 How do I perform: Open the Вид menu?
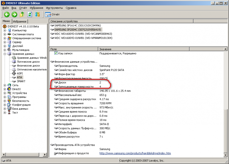14,8
